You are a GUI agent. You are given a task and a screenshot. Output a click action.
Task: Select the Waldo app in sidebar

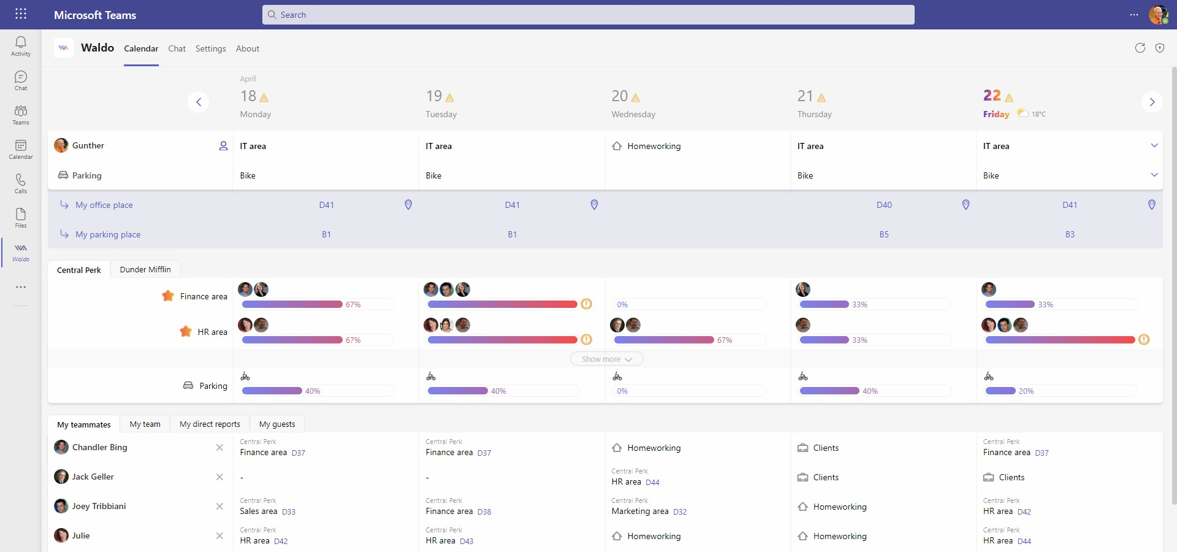pos(20,252)
